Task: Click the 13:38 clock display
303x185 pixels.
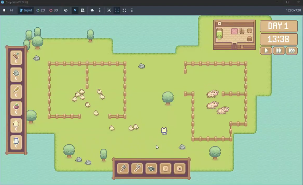Action: tap(279, 39)
